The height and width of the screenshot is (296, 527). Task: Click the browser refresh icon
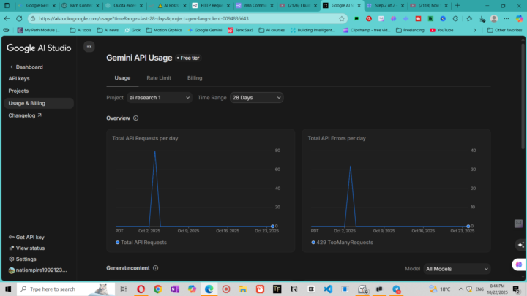pos(20,18)
